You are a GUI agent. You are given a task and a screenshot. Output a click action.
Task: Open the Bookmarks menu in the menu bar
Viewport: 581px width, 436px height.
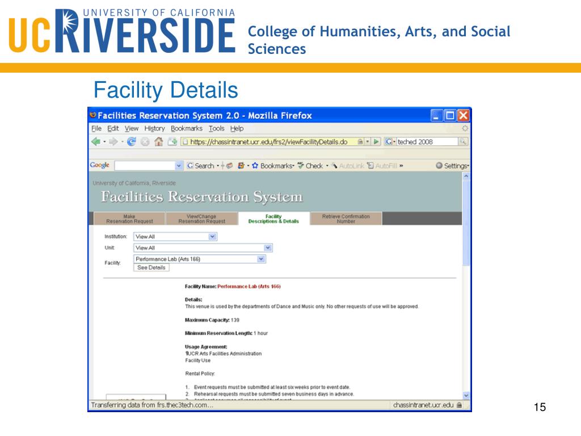click(x=186, y=128)
